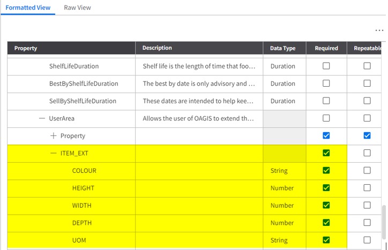Uncheck Repeatable for the Property row

pos(367,135)
